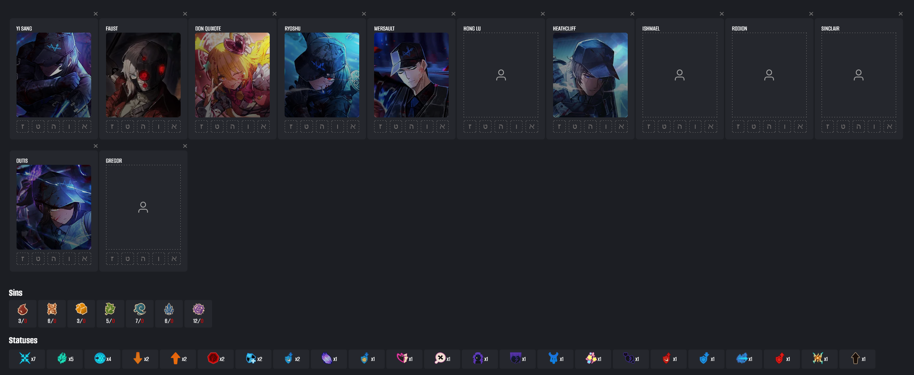Select the green leaf Gluttony sin
914x375 pixels.
pyautogui.click(x=110, y=309)
